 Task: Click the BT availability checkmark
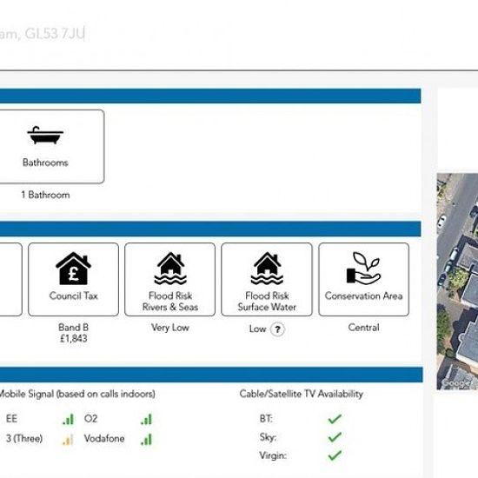click(x=335, y=419)
